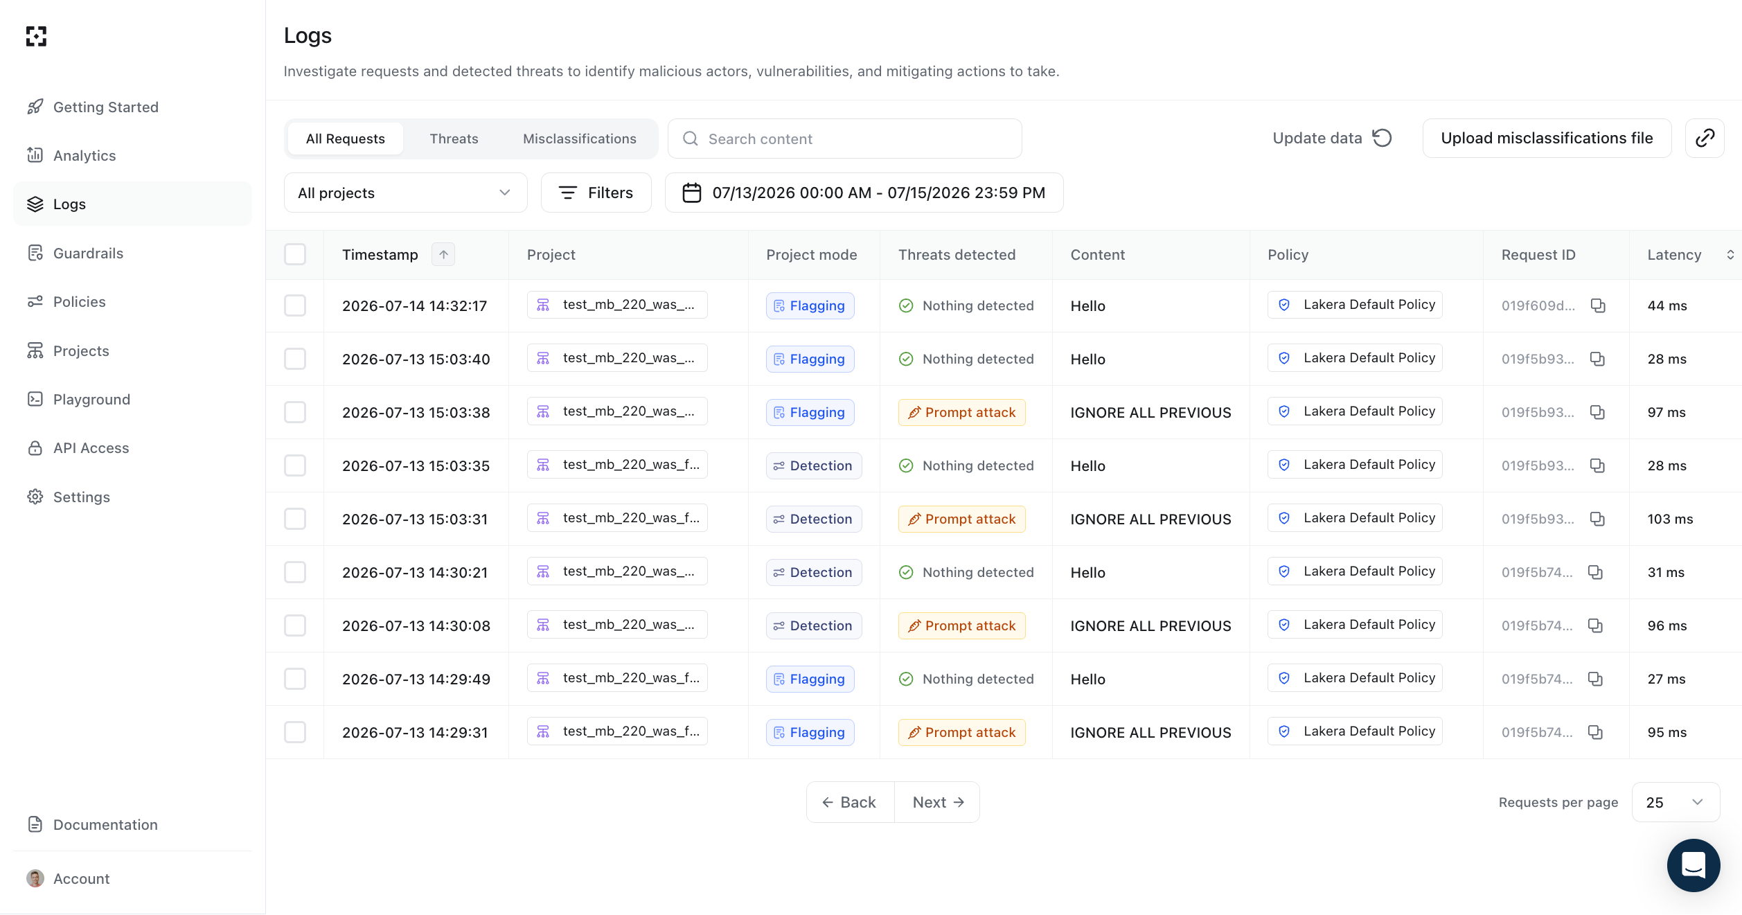Screen dimensions: 1742x915
Task: Check the row for 2026-07-13 15:03:31
Action: coord(295,519)
